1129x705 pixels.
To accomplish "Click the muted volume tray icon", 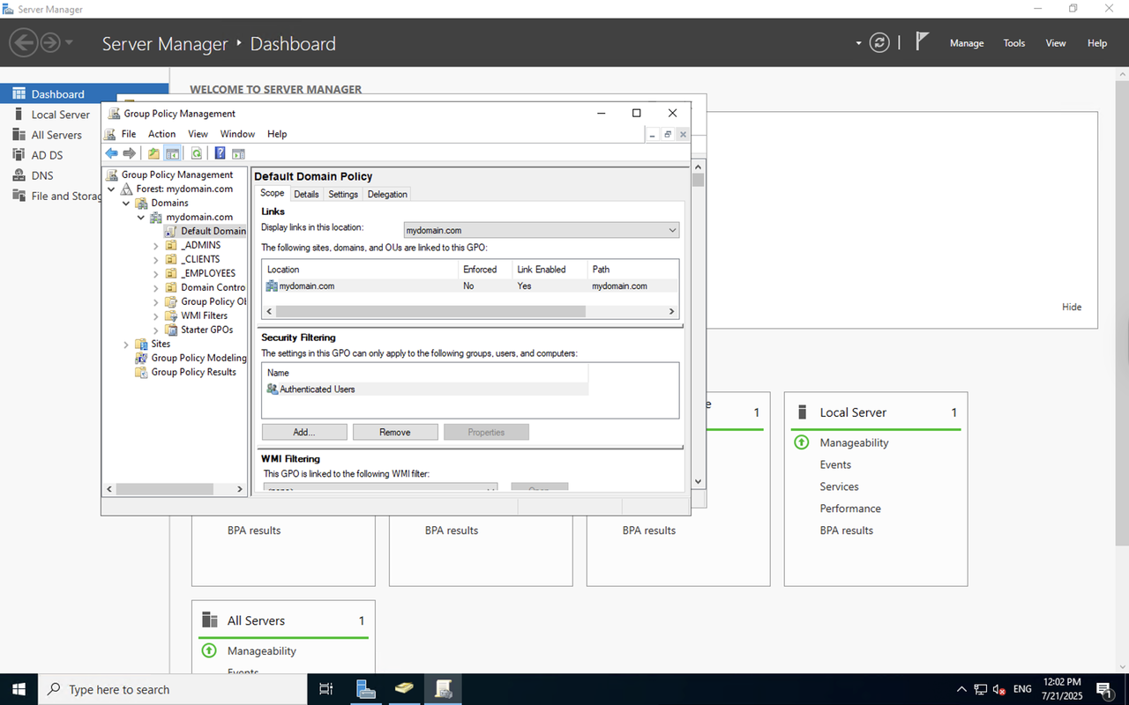I will click(999, 689).
